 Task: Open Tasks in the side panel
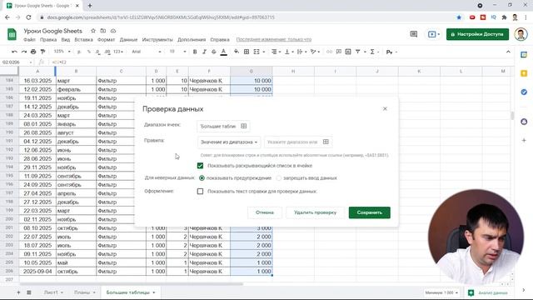point(524,92)
